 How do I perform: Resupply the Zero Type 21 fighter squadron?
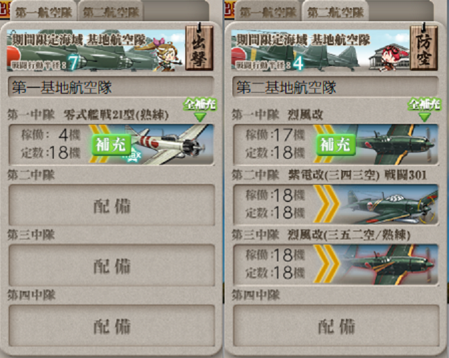click(x=111, y=145)
